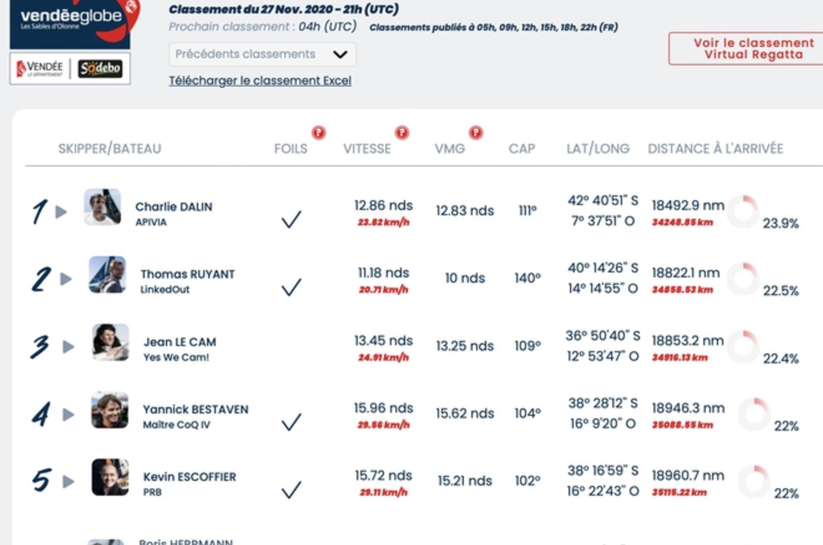Click the help icon above FOILS column

[318, 132]
